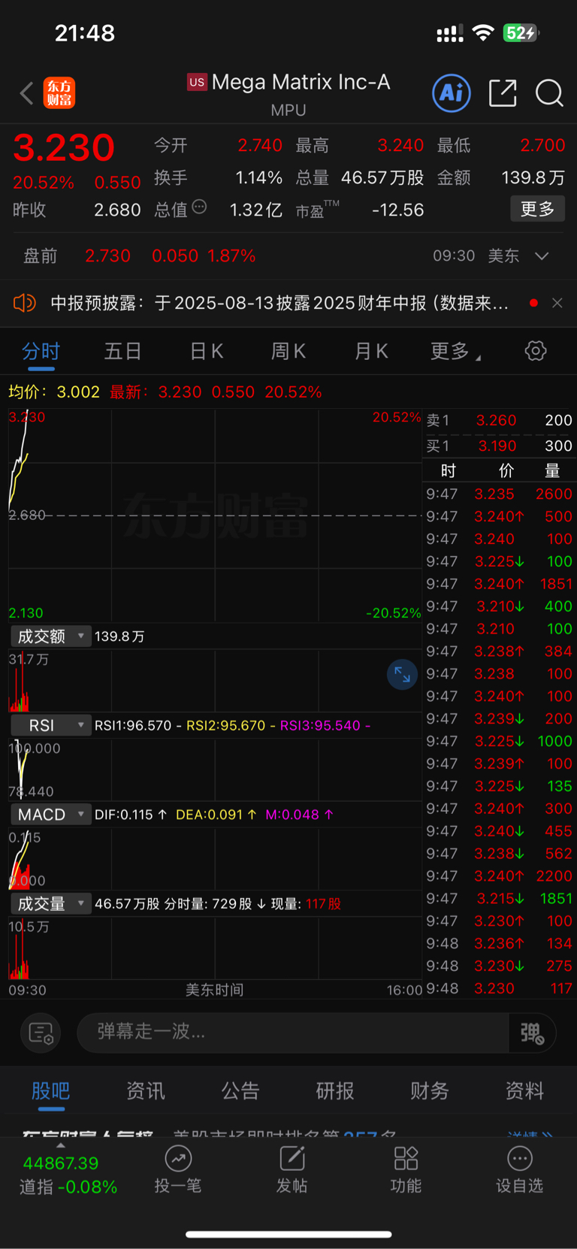Switch to the 研报 tab
The width and height of the screenshot is (577, 1249).
coord(335,1090)
